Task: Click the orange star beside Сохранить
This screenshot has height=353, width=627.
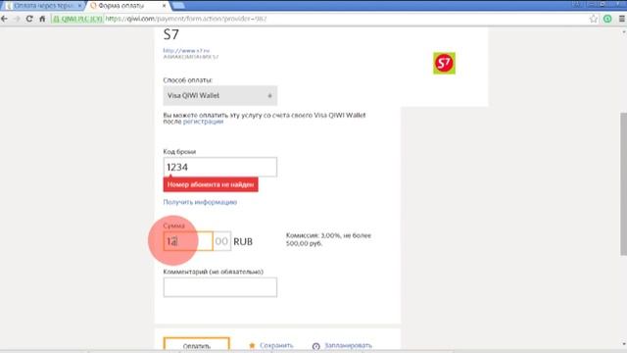Action: (x=252, y=345)
